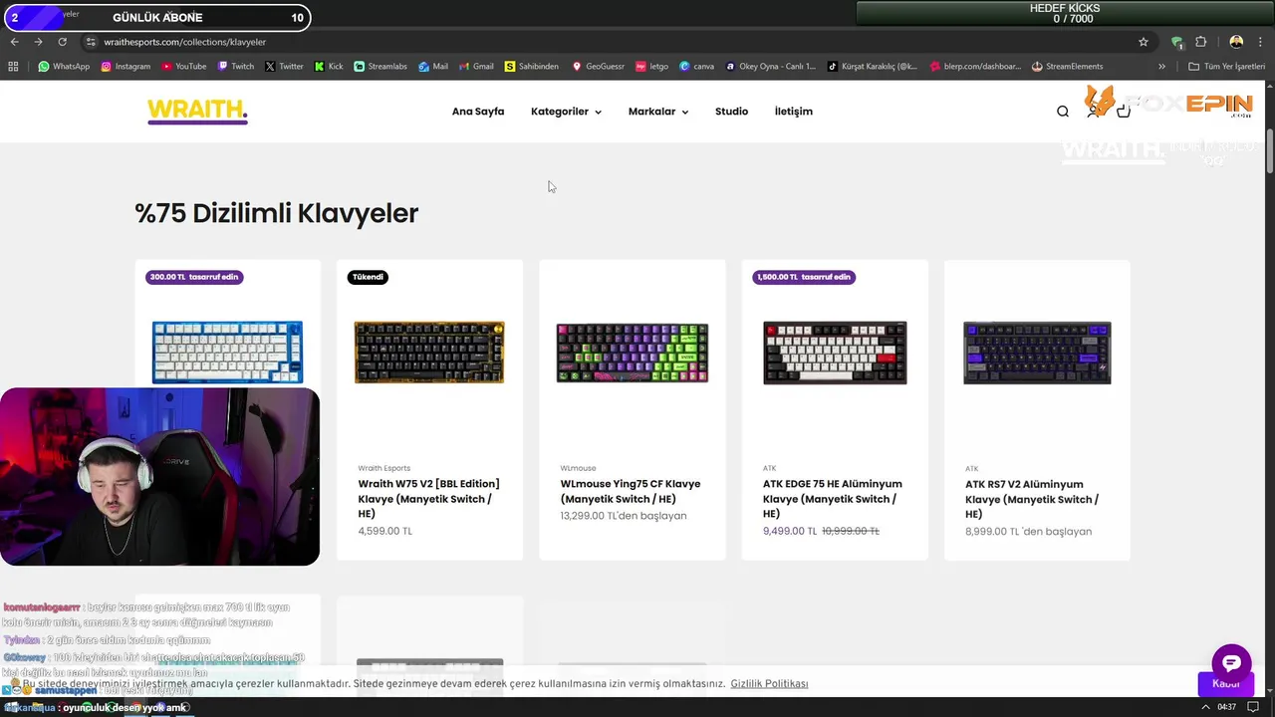The image size is (1275, 717).
Task: Expand the Markalar dropdown menu
Action: pyautogui.click(x=658, y=112)
